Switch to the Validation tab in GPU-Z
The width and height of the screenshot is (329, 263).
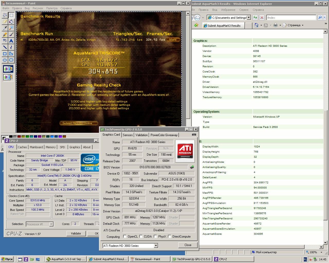[142, 135]
